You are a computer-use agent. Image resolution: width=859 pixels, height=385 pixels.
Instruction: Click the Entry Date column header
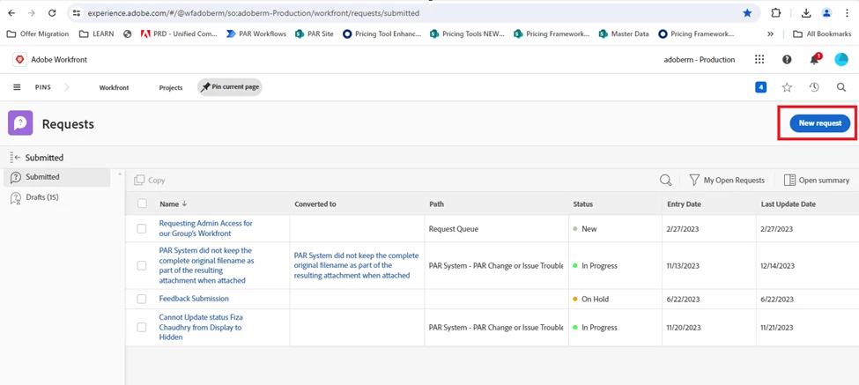[684, 204]
